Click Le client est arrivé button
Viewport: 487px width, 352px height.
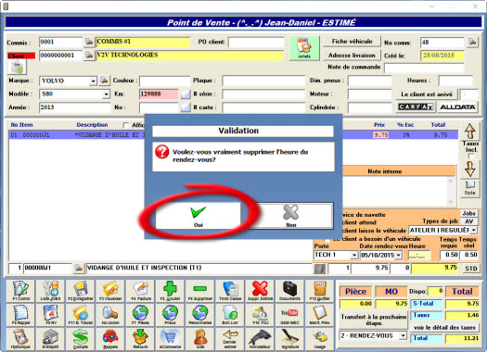(x=427, y=94)
